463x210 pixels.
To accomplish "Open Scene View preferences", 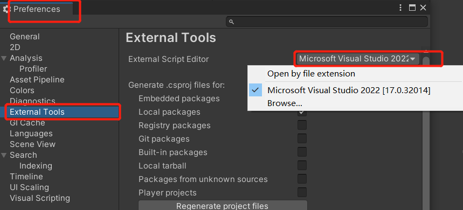I will [32, 144].
